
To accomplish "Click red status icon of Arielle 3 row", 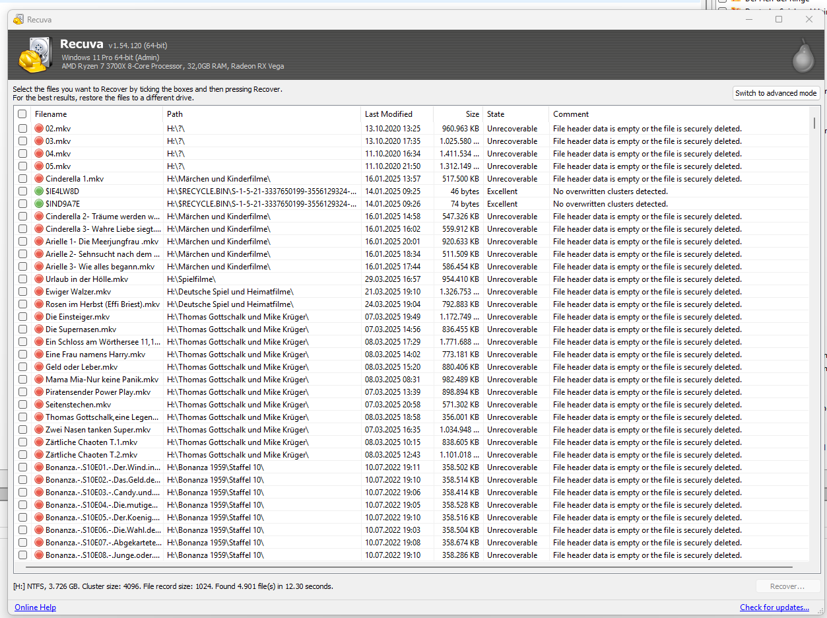I will pos(39,267).
